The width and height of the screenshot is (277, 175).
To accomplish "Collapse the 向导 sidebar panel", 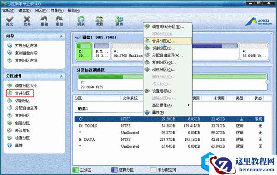I will point(61,36).
